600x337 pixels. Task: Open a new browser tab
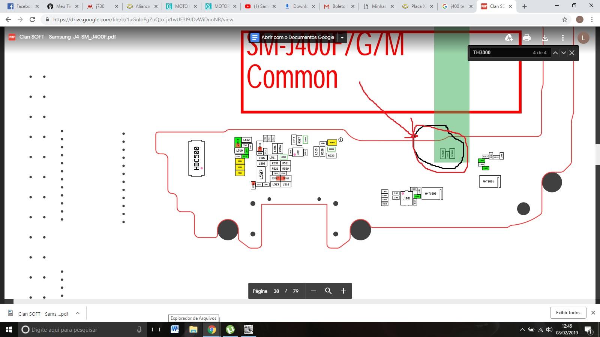[x=525, y=6]
